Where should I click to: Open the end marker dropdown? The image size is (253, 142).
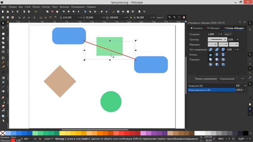[234, 45]
